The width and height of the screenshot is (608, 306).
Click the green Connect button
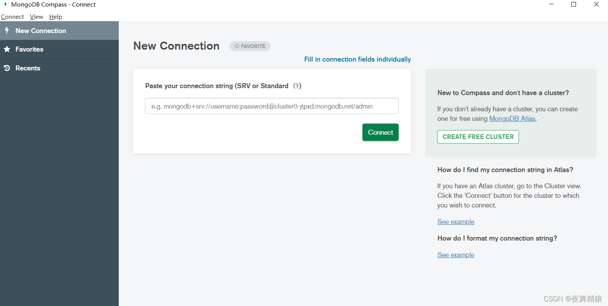point(381,132)
